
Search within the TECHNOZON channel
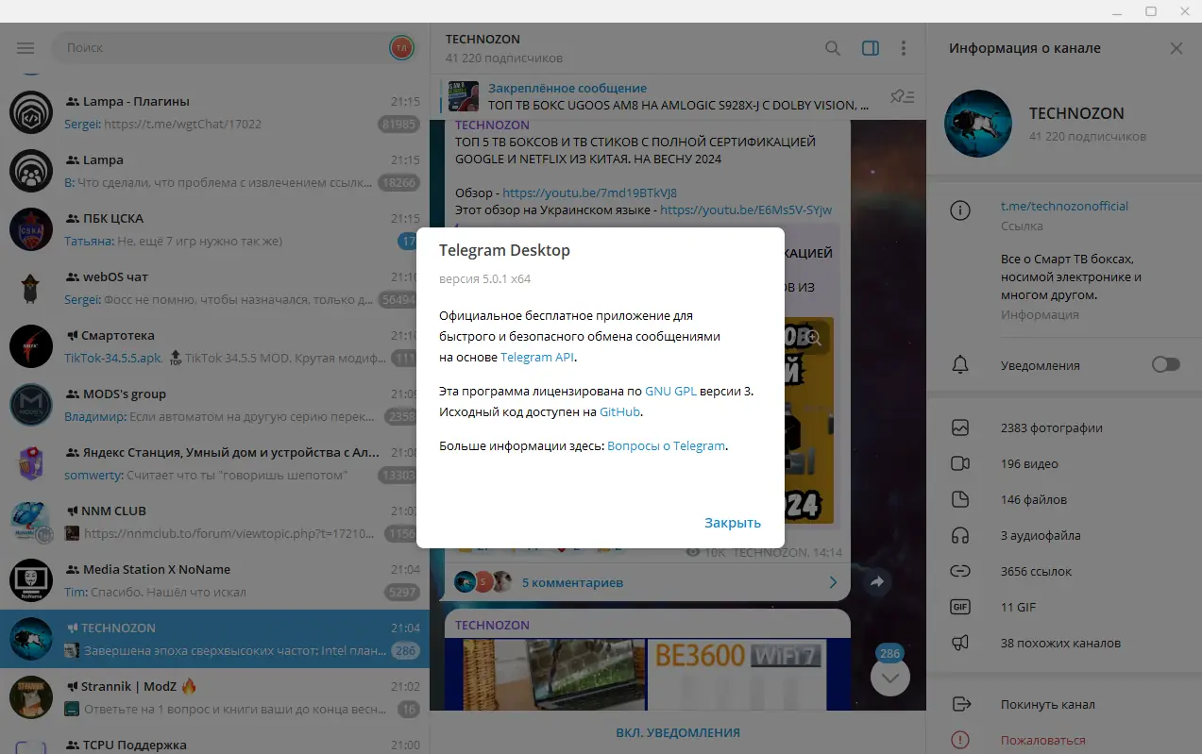point(832,48)
